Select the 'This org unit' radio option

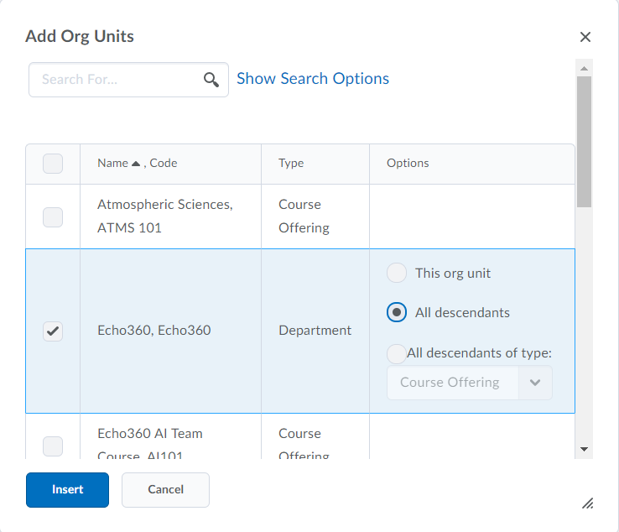397,273
